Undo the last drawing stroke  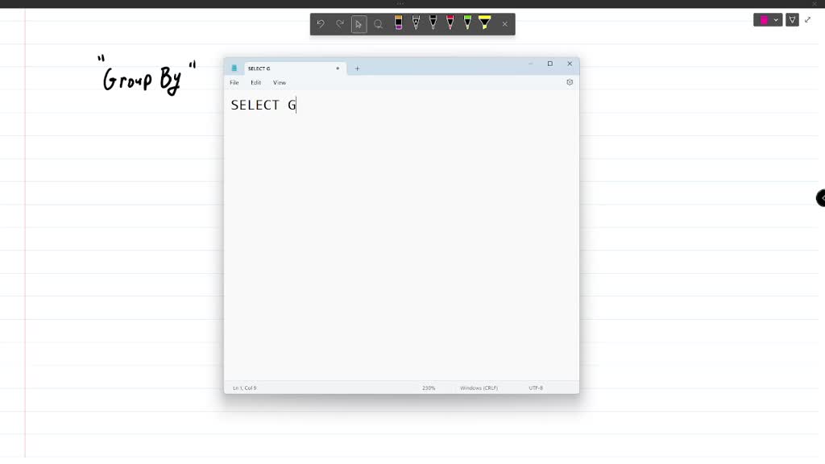[x=321, y=23]
